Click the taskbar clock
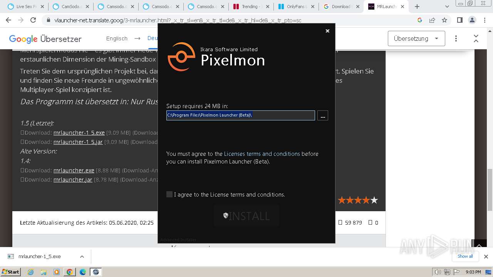This screenshot has width=493, height=277. click(x=473, y=272)
